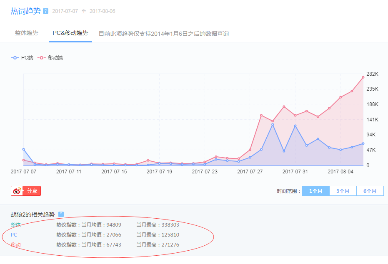Click the x-axis label 2017-08-04
The height and width of the screenshot is (264, 388).
point(340,171)
